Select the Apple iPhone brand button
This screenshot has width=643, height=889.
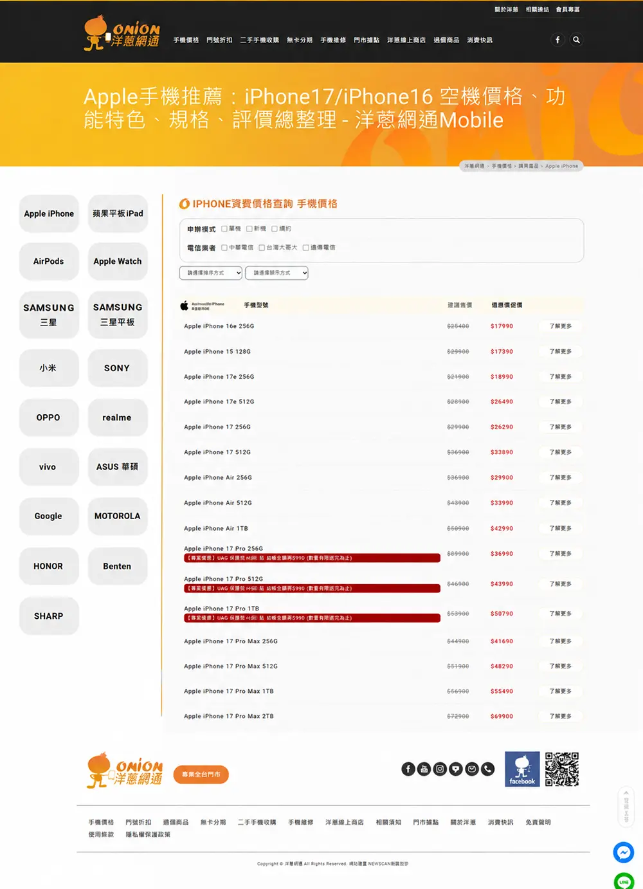point(49,214)
